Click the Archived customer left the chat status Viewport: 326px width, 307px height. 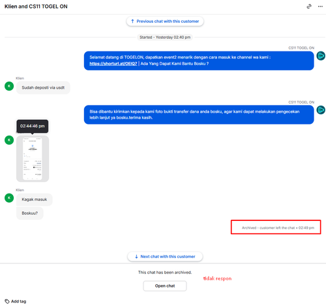point(278,227)
